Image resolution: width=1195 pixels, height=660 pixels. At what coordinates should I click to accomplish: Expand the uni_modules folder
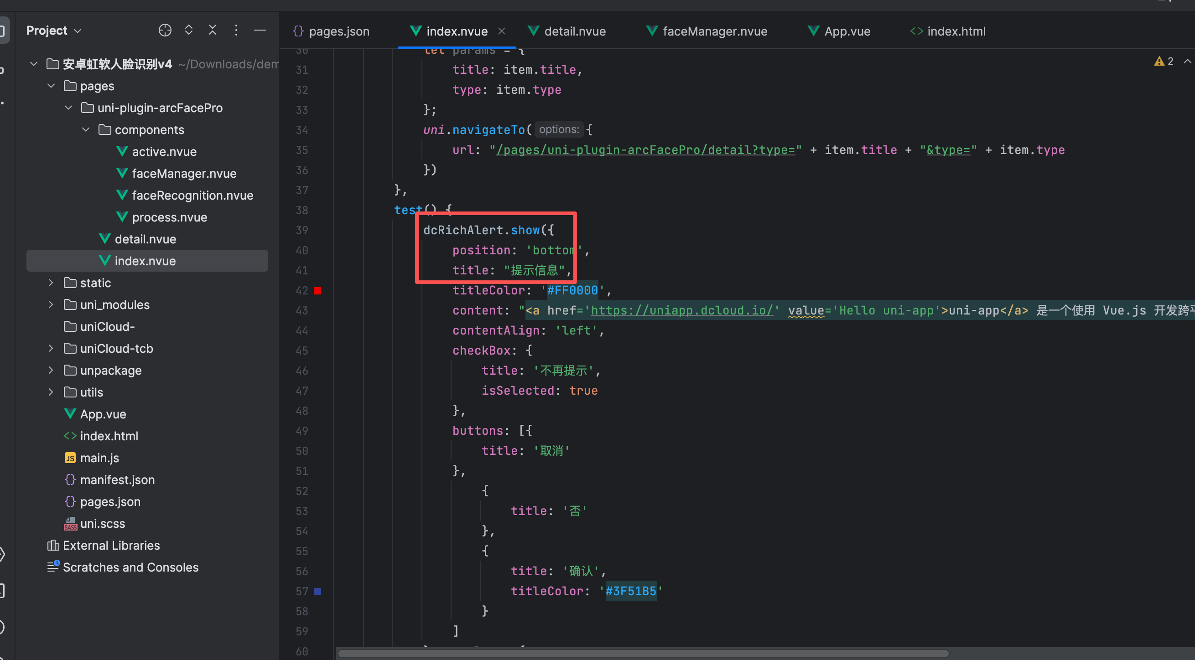click(51, 304)
